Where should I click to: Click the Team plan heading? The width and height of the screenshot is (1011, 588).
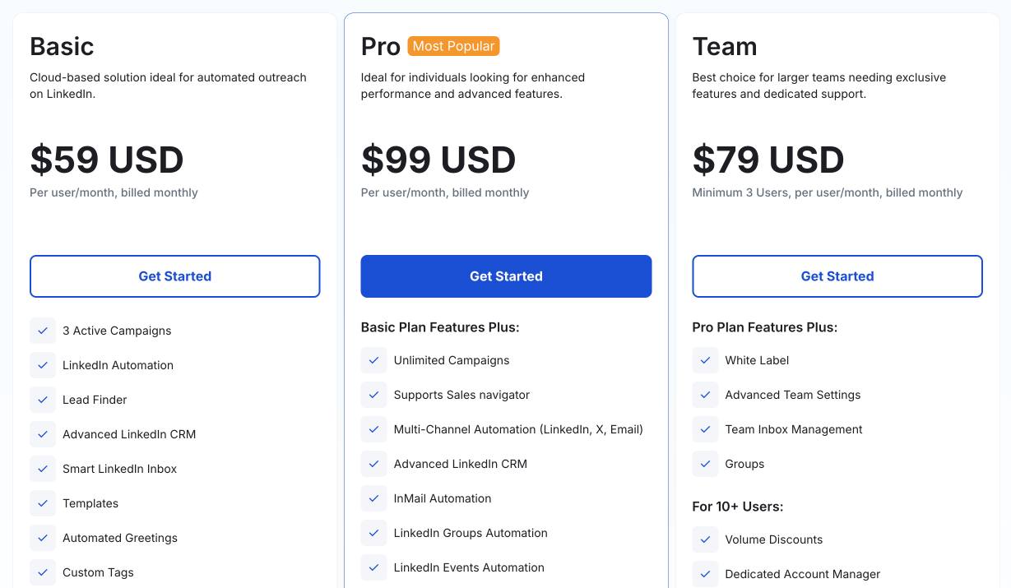click(x=725, y=46)
